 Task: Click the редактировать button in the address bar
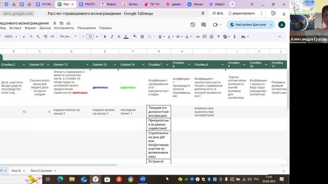(x=242, y=13)
